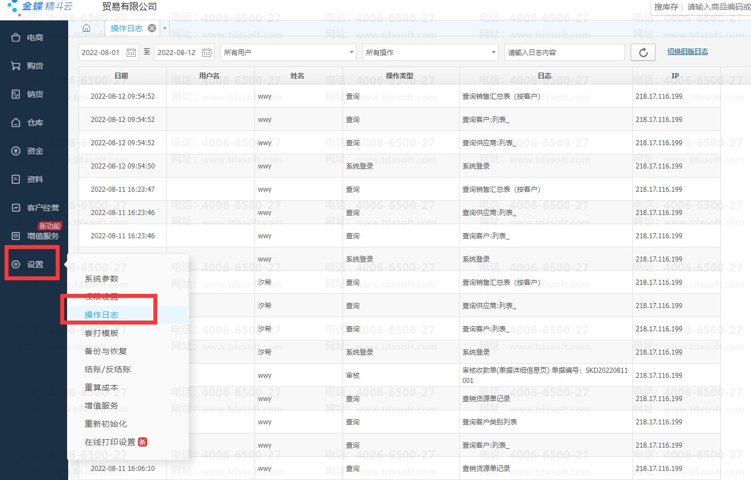
Task: Select 设置 in the sidebar
Action: [x=34, y=264]
